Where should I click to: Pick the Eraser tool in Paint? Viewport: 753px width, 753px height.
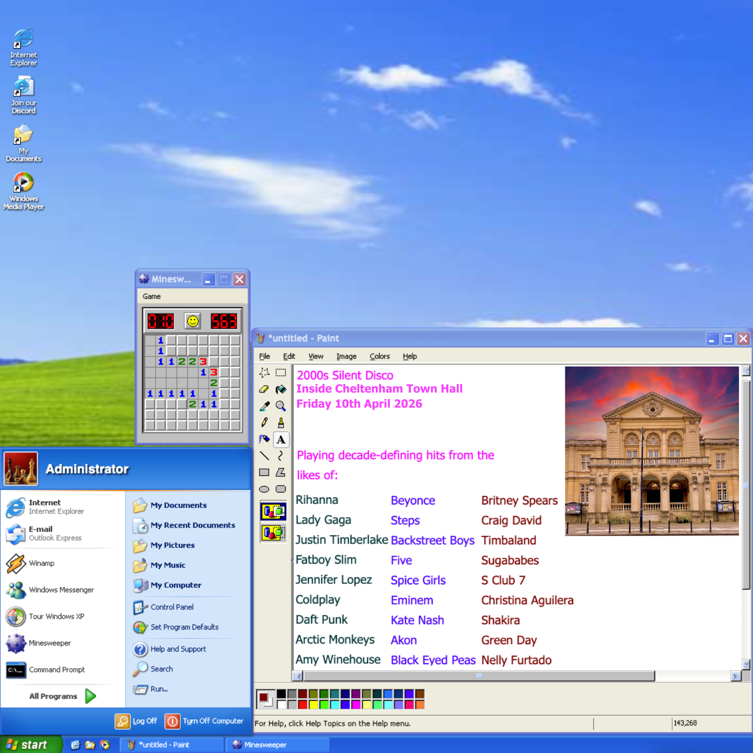(265, 389)
